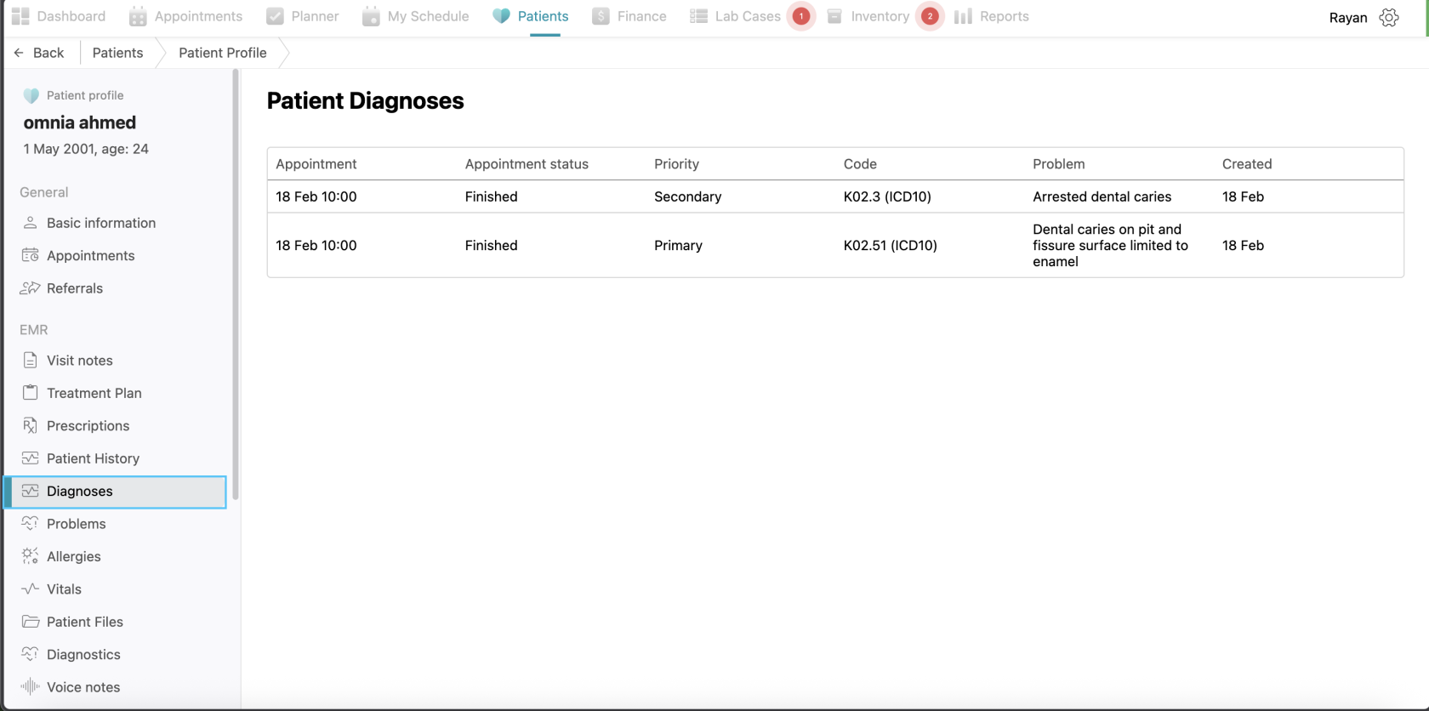Viewport: 1429px width, 711px height.
Task: Click the Voice notes waveform icon
Action: point(31,686)
